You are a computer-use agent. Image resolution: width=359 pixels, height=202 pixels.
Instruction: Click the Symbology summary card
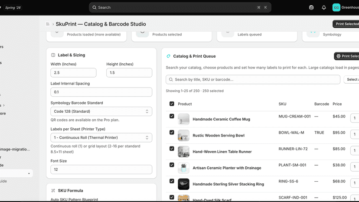pos(331,36)
